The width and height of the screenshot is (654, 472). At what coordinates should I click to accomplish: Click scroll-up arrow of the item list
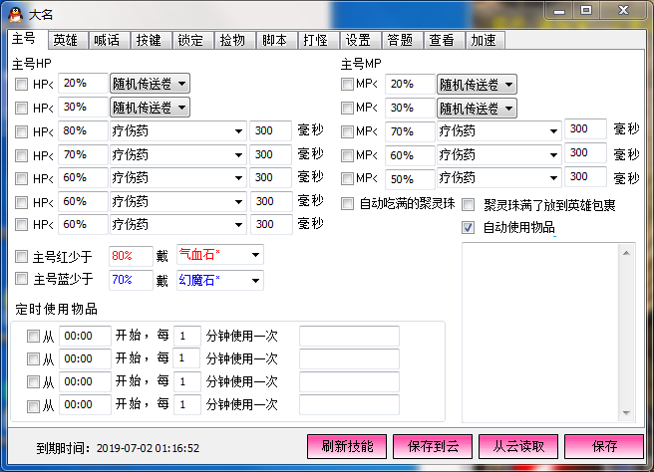tap(626, 253)
